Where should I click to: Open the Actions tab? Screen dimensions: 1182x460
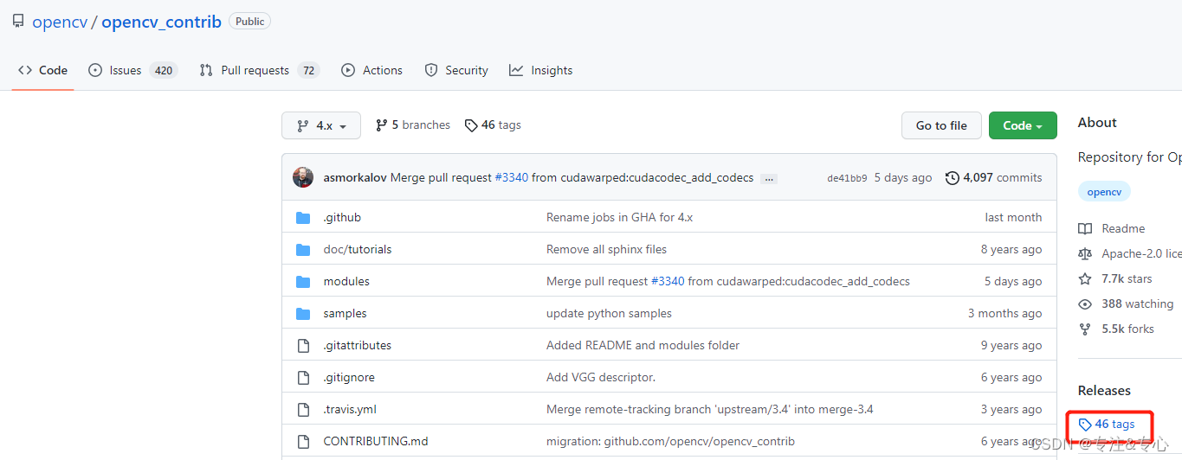(371, 70)
